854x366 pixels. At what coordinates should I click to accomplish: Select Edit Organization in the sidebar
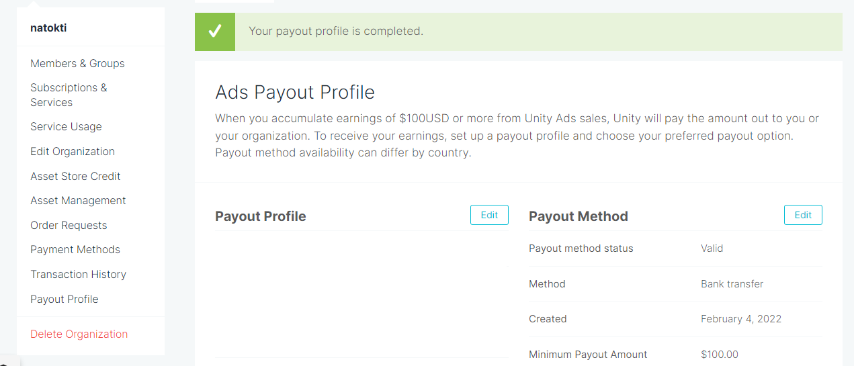(73, 152)
